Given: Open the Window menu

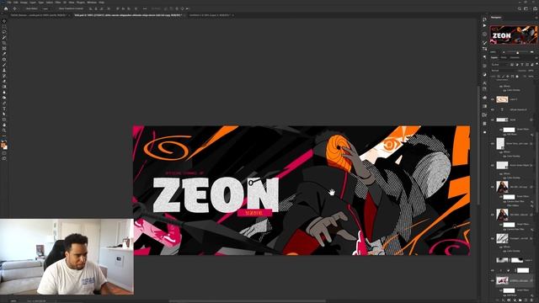Looking at the screenshot, I should pyautogui.click(x=92, y=2).
